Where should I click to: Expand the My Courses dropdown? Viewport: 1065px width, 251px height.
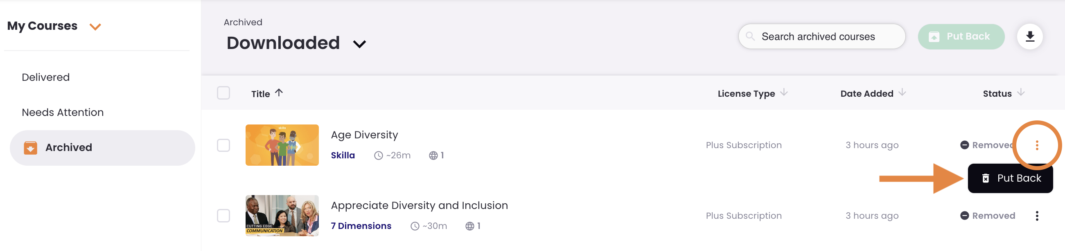tap(95, 27)
